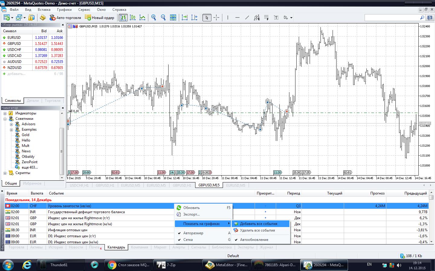This screenshot has height=271, width=435.
Task: Switch to candlestick chart icon
Action: [133, 17]
